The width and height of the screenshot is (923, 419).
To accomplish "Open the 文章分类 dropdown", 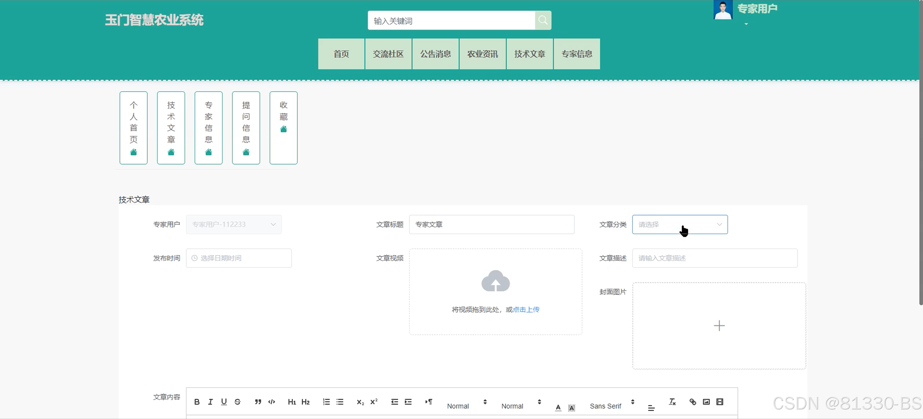I will point(680,225).
